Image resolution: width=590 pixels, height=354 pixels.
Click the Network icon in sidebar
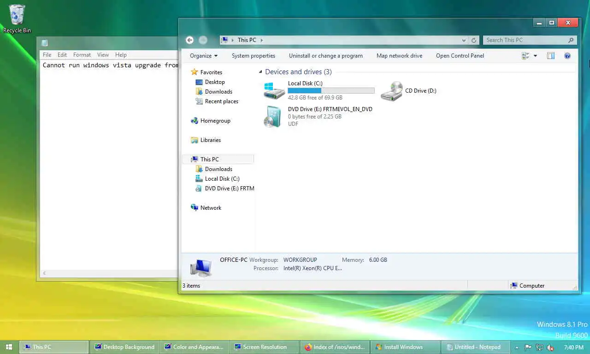pos(195,208)
